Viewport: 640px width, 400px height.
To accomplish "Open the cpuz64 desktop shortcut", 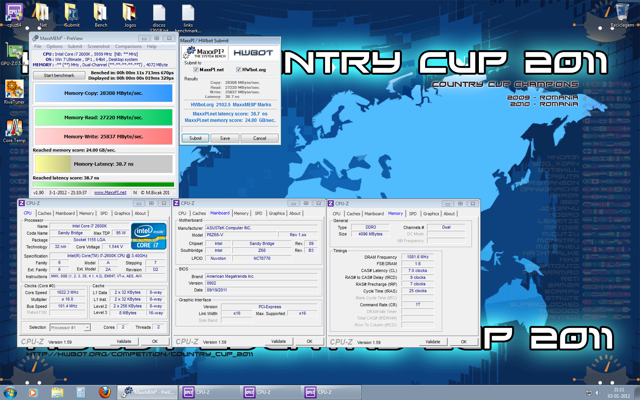I will coord(14,15).
